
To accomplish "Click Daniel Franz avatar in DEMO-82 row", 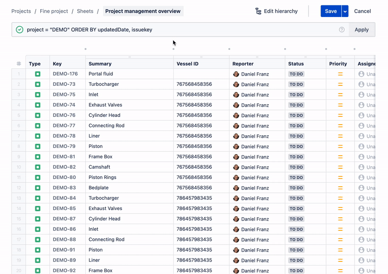I will [236, 167].
